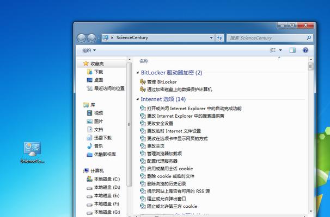Viewport: 330px width, 217px height.
Task: Click the file list scrollbar thumb
Action: 310,67
